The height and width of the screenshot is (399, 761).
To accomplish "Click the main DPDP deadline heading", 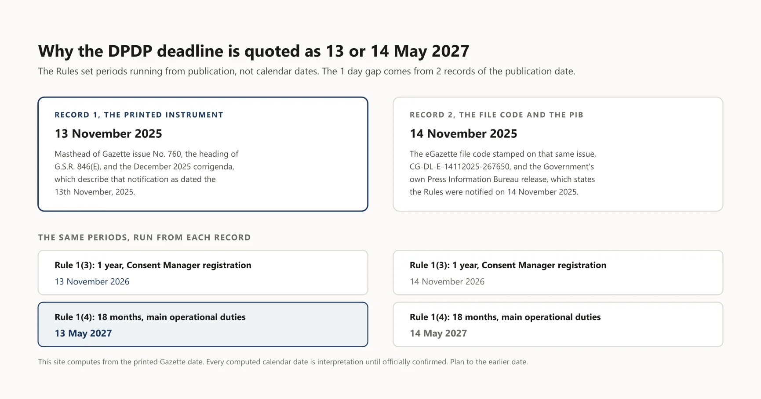I will [x=254, y=51].
